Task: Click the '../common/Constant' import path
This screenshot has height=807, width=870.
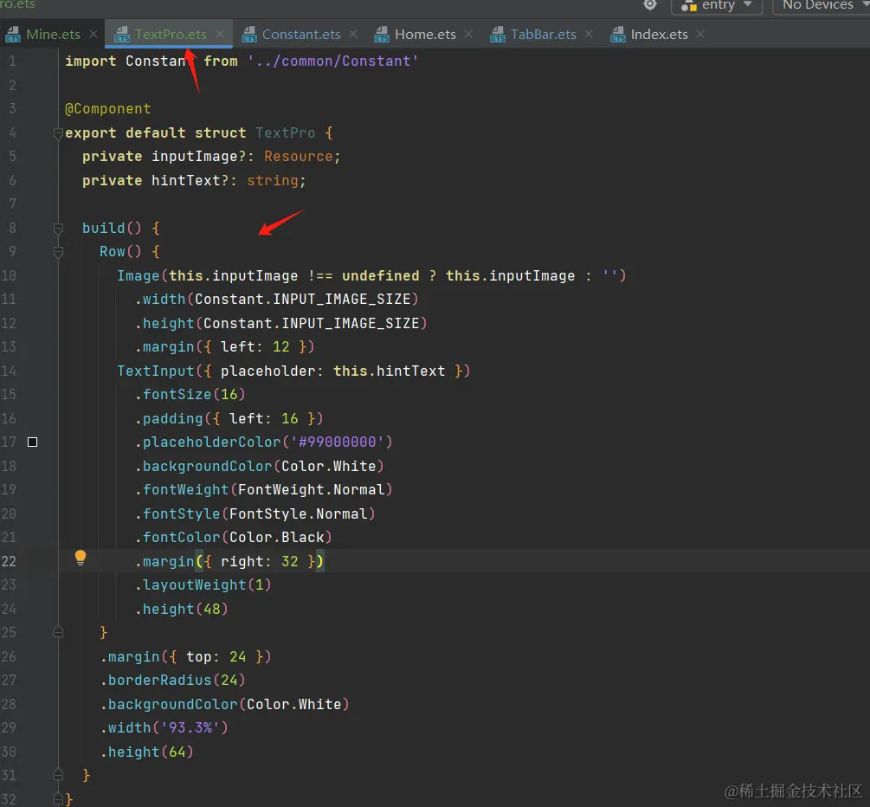Action: pos(333,61)
